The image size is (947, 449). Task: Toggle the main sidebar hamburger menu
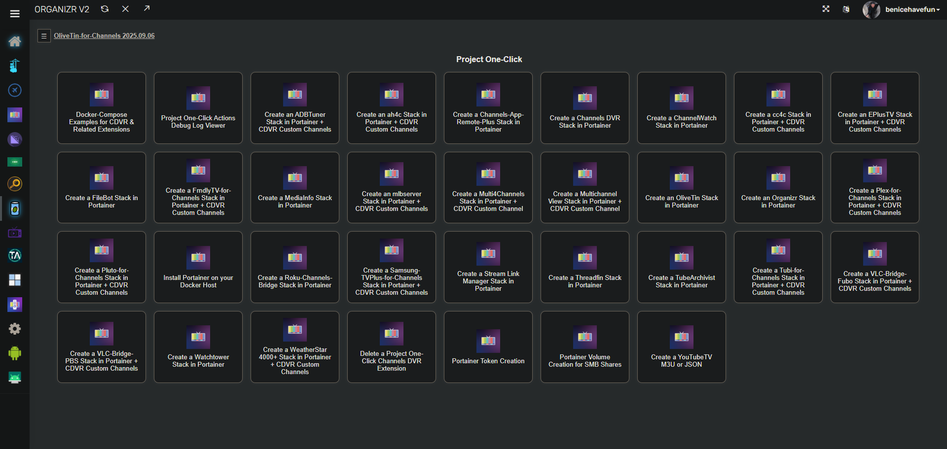(x=15, y=13)
